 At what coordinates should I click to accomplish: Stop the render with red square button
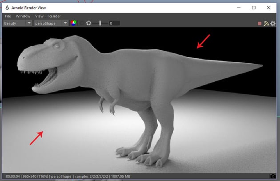pos(260,24)
